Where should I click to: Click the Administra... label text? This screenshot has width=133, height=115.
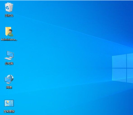click(x=9, y=40)
